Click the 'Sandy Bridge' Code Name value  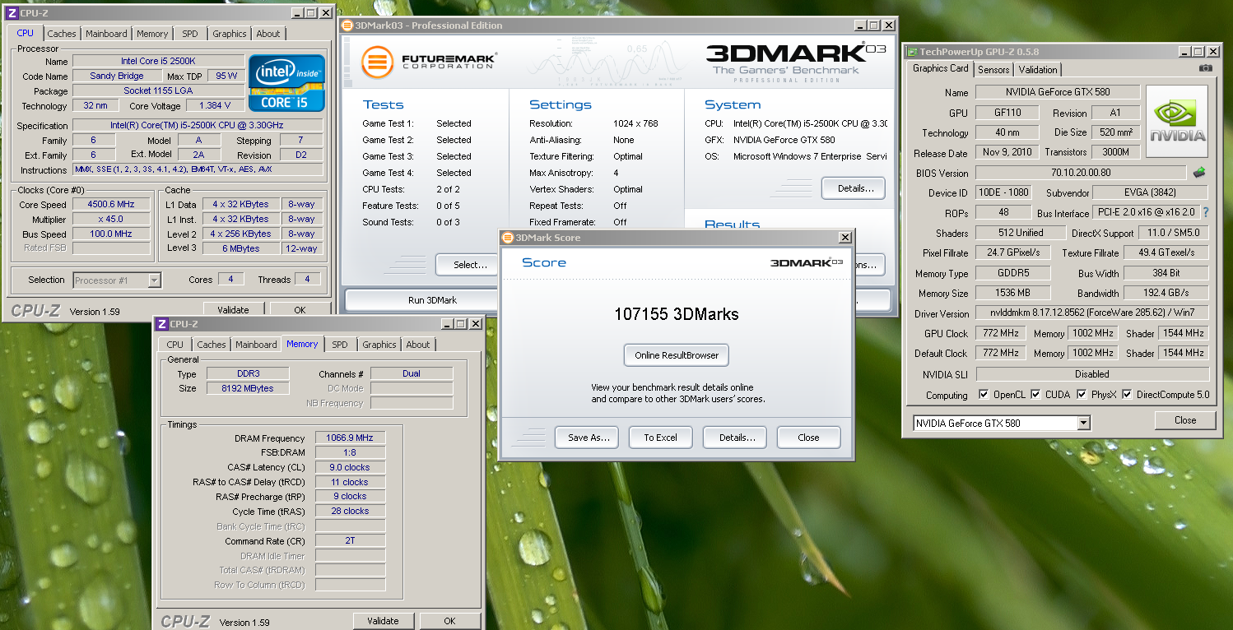coord(117,76)
